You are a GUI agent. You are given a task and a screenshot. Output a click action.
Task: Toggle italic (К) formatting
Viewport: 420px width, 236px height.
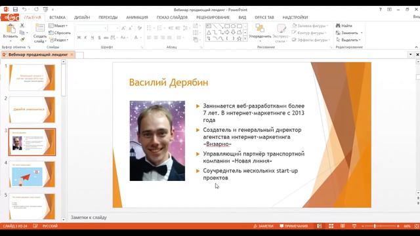(85, 37)
